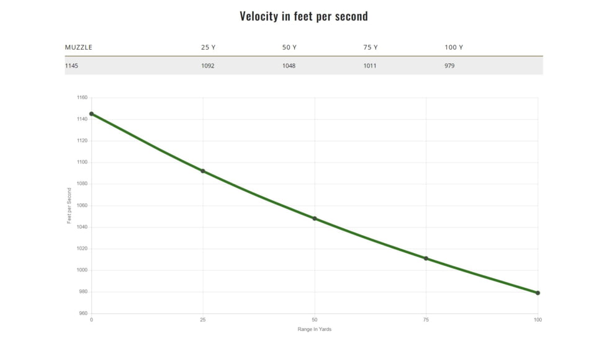Click the MUZZLE column header
The image size is (607, 341).
79,48
